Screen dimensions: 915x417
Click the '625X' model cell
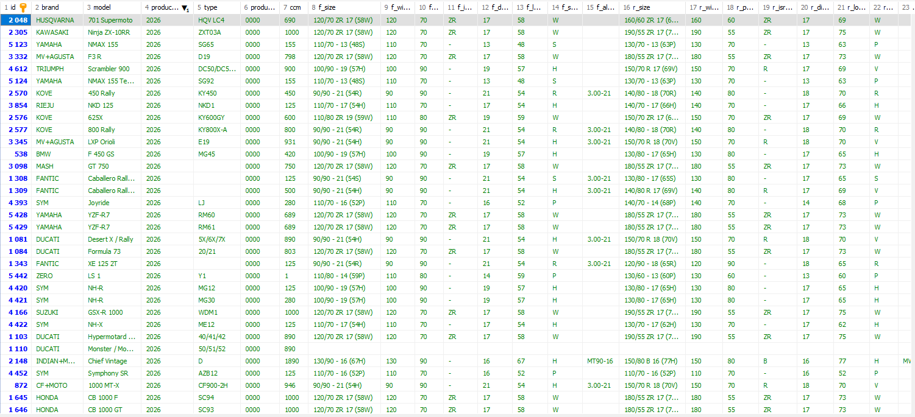click(112, 117)
